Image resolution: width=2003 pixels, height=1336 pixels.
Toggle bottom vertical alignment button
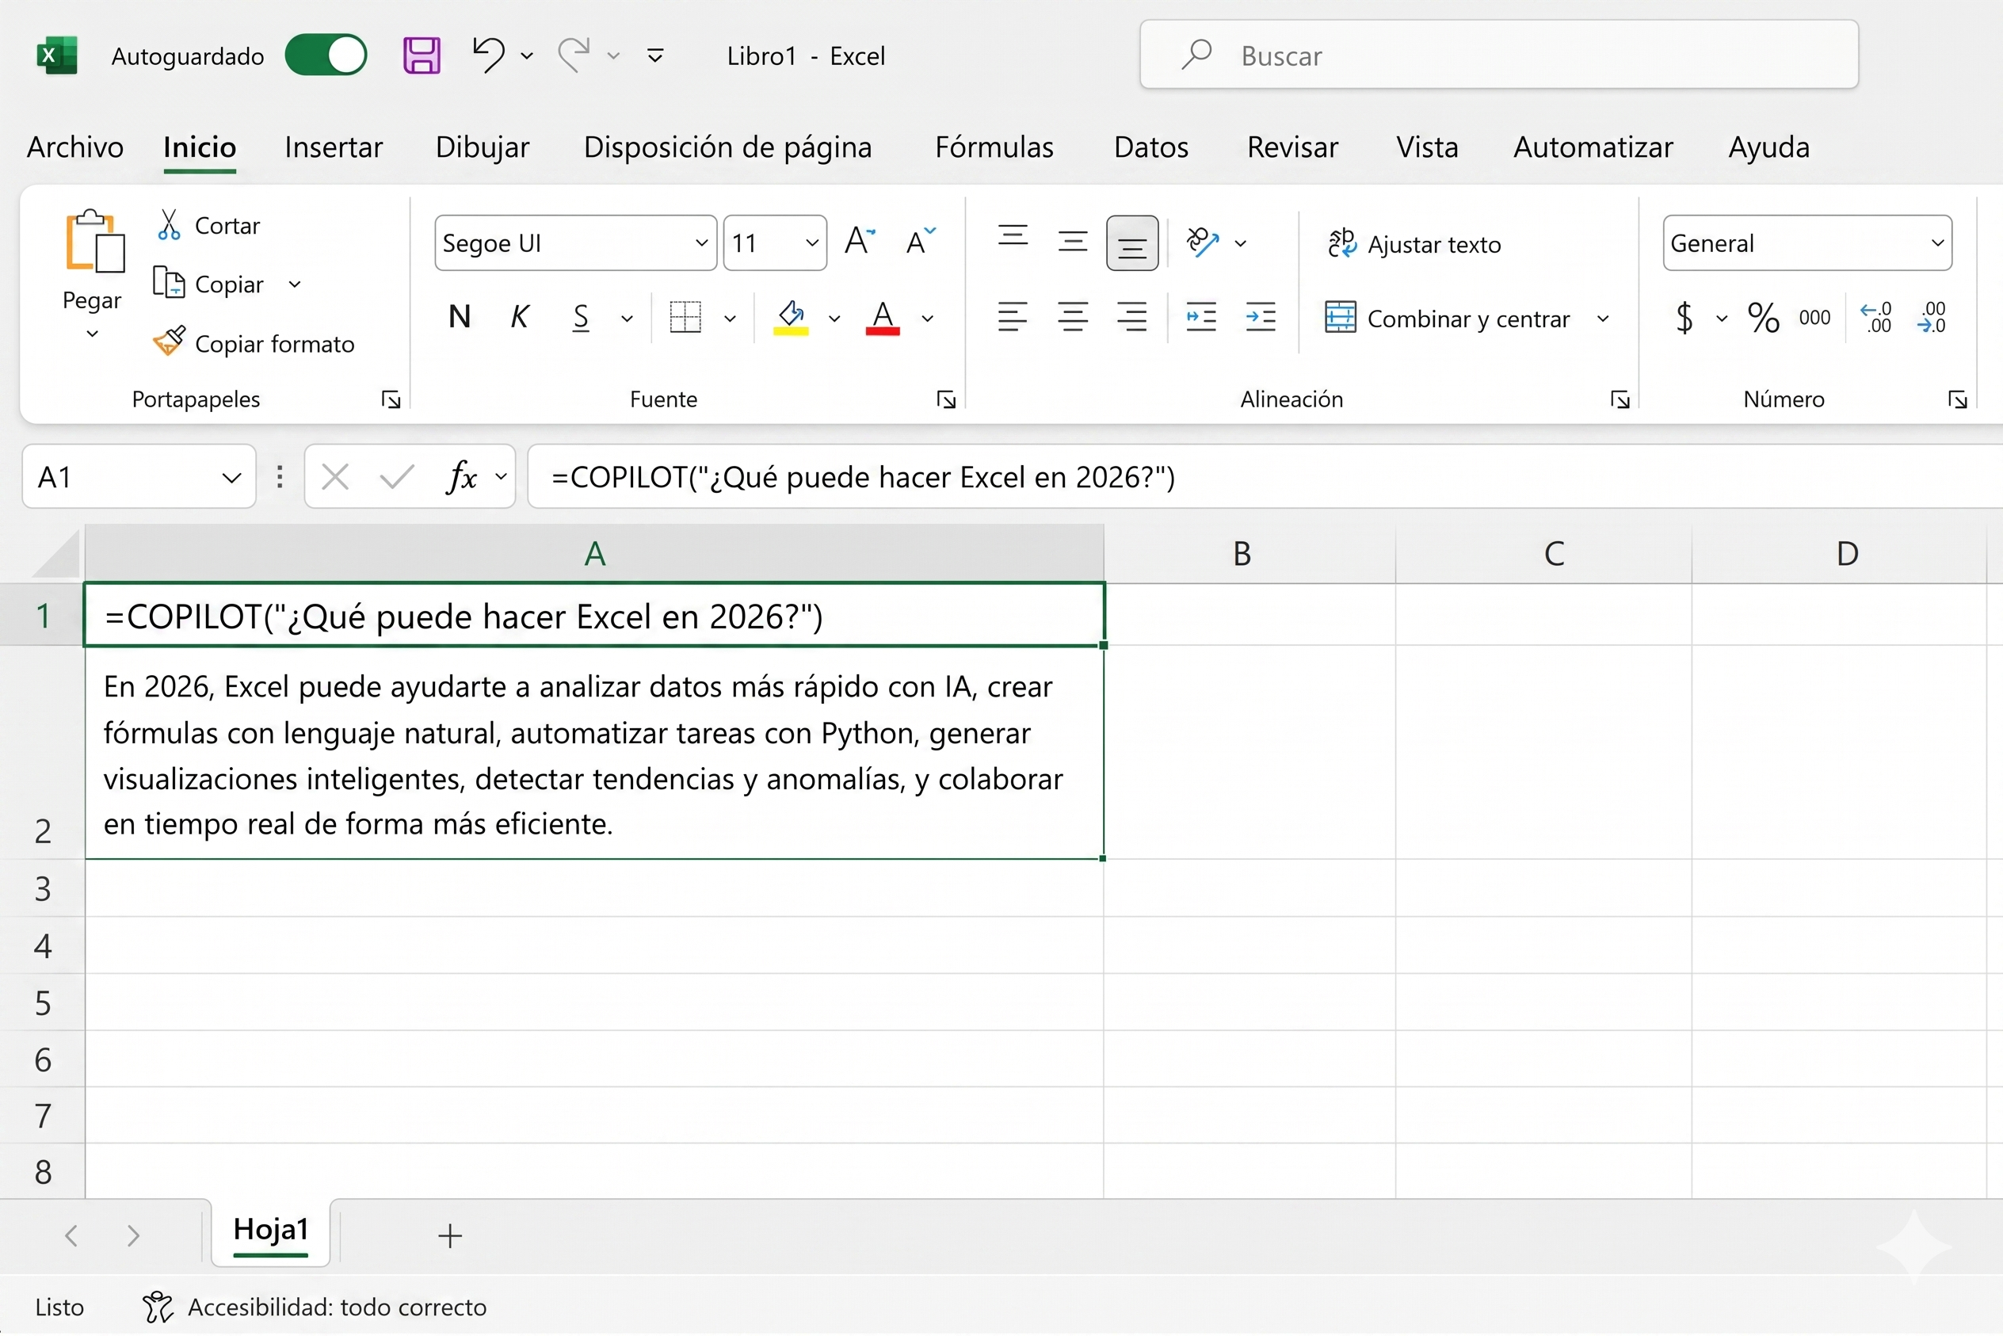coord(1131,242)
